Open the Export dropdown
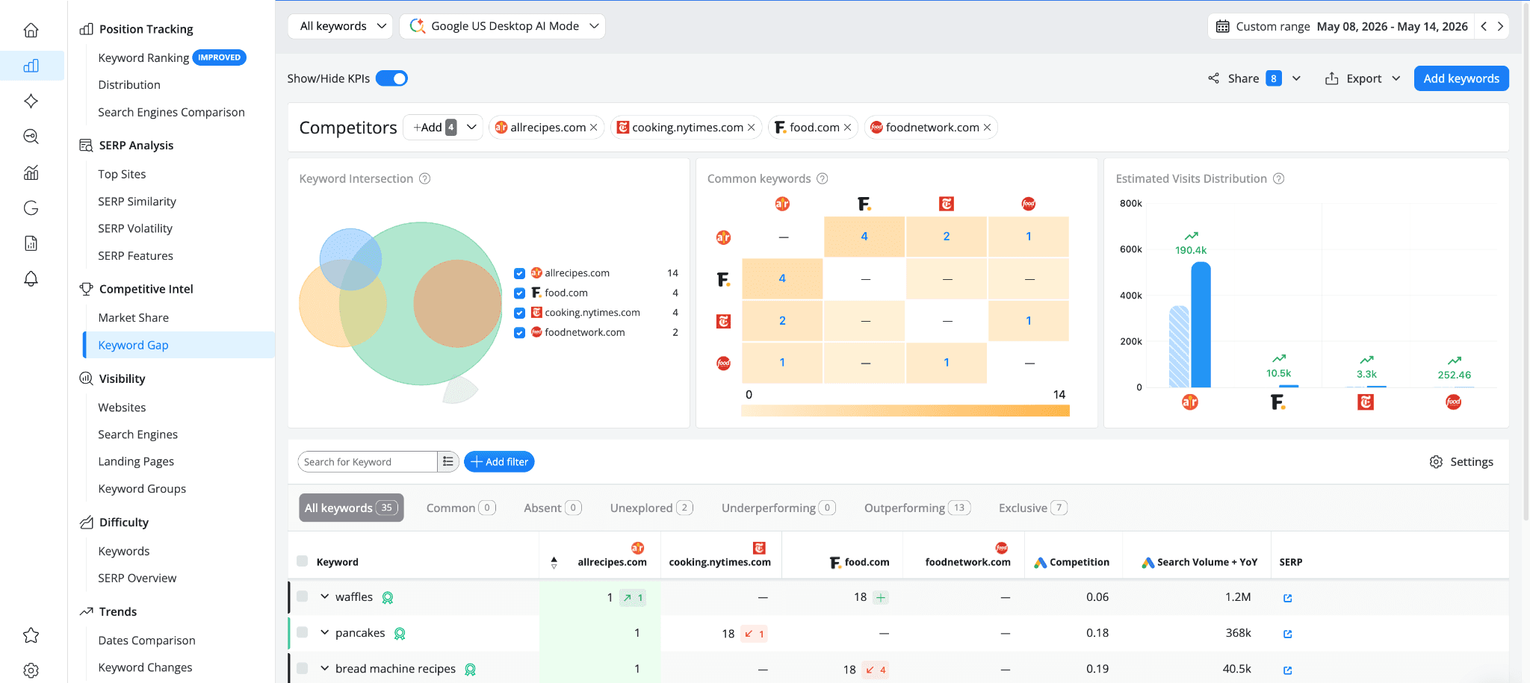 (x=1363, y=78)
